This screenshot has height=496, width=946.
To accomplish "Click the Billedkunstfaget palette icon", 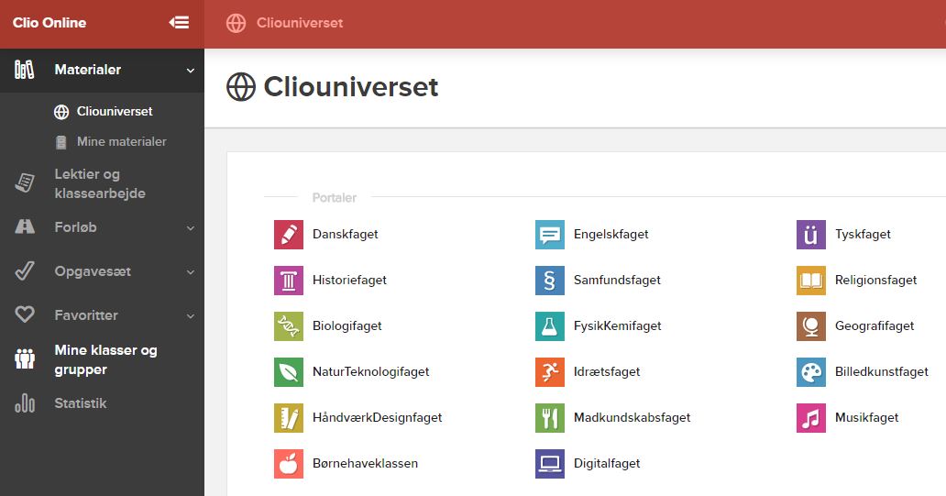I will [x=811, y=372].
